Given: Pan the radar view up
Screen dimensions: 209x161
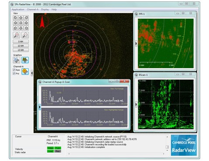Looking at the screenshot, I should tap(21, 17).
